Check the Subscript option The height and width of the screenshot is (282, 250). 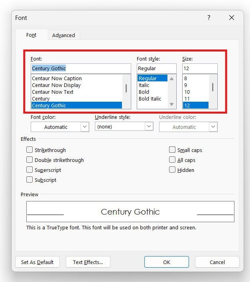point(30,179)
